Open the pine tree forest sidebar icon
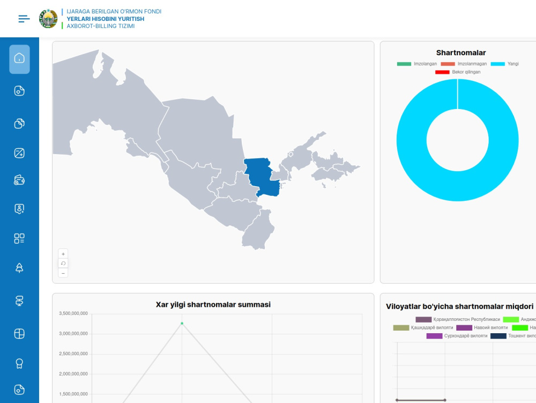Viewport: 536px width, 403px height. pyautogui.click(x=19, y=268)
